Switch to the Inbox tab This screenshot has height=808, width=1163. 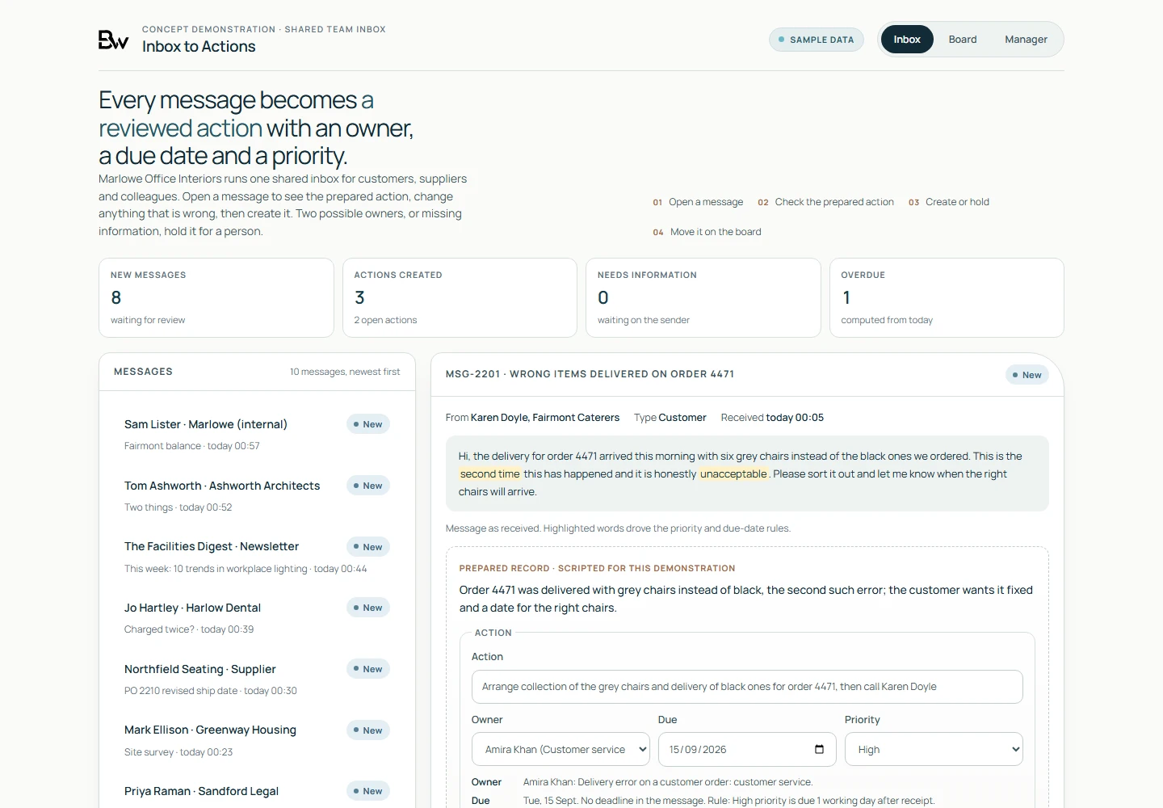(x=907, y=40)
